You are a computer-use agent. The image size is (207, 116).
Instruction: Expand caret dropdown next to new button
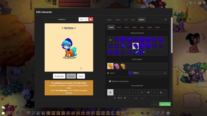86,19
